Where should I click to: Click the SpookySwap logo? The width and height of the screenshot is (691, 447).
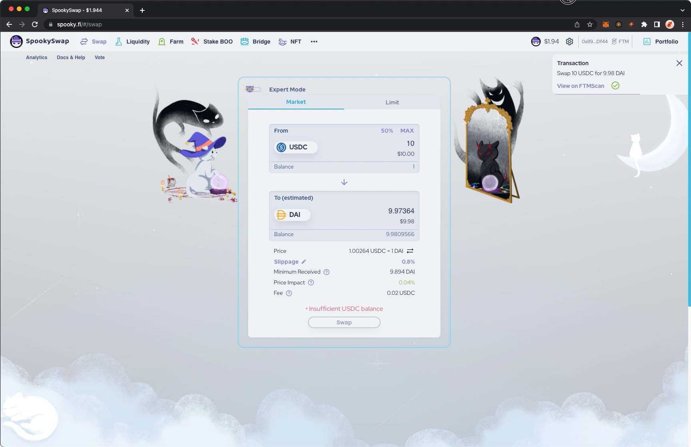(39, 41)
